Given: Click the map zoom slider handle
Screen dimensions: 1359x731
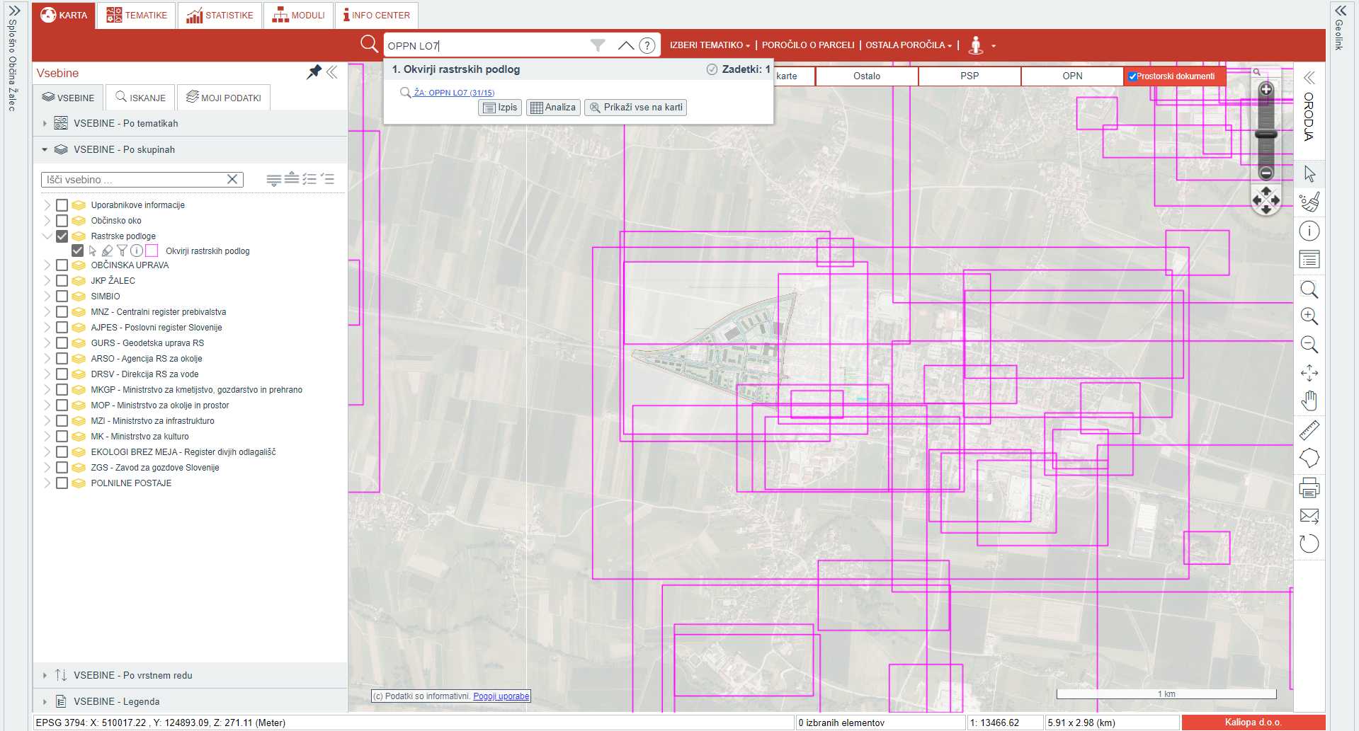Looking at the screenshot, I should coord(1266,134).
